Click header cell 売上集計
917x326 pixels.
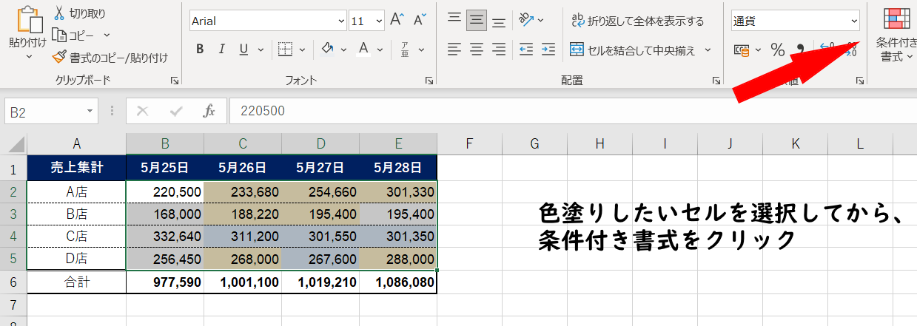[77, 168]
